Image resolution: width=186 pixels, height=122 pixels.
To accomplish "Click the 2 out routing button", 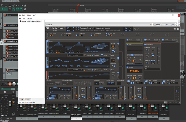I will (166, 25).
